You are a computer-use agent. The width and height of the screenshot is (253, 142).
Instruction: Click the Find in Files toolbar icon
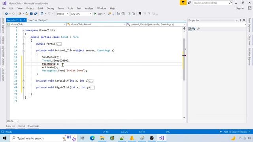coord(110,14)
